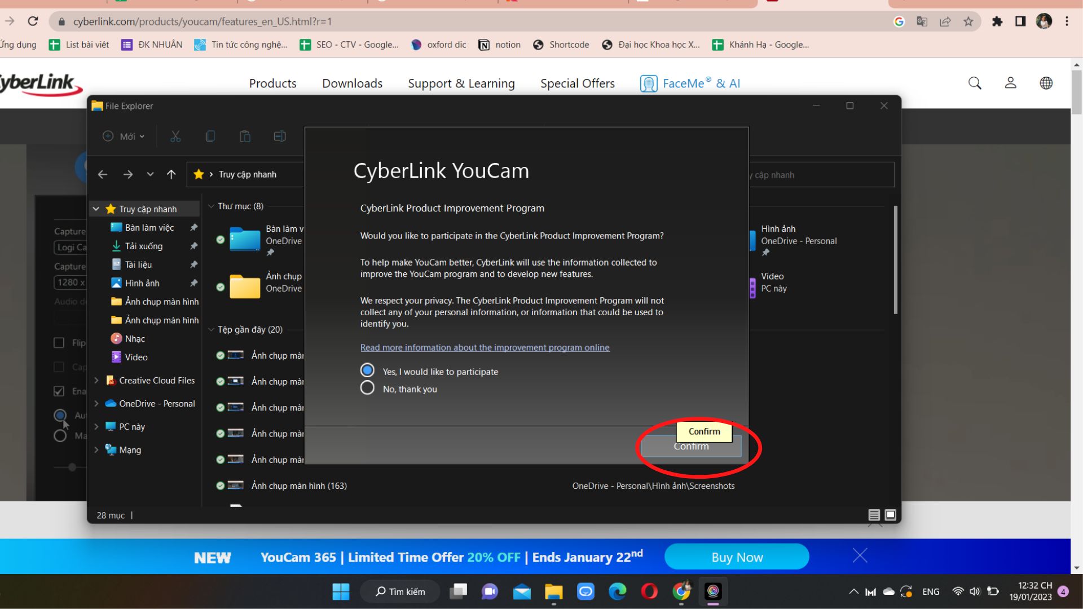The width and height of the screenshot is (1083, 609).
Task: Open the Downloads menu on CyberLink site
Action: [352, 83]
